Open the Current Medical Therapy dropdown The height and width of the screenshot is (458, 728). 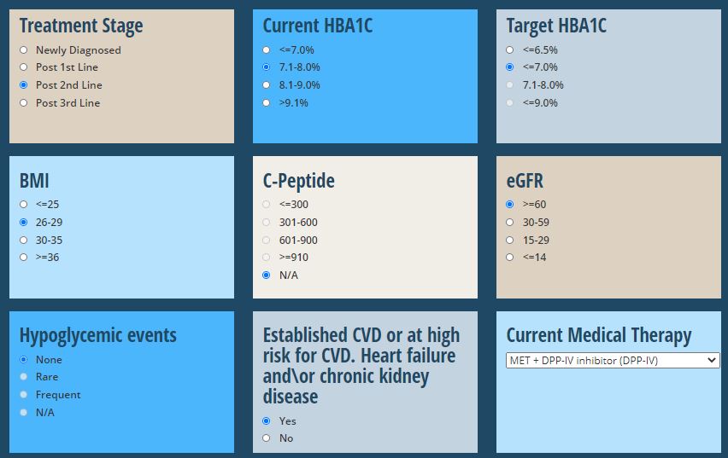[613, 360]
